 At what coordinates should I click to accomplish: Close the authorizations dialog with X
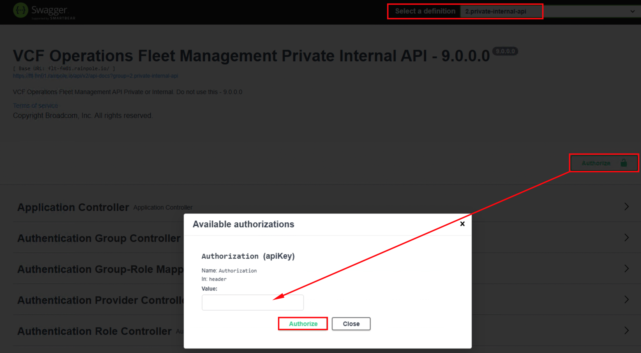[x=462, y=224]
